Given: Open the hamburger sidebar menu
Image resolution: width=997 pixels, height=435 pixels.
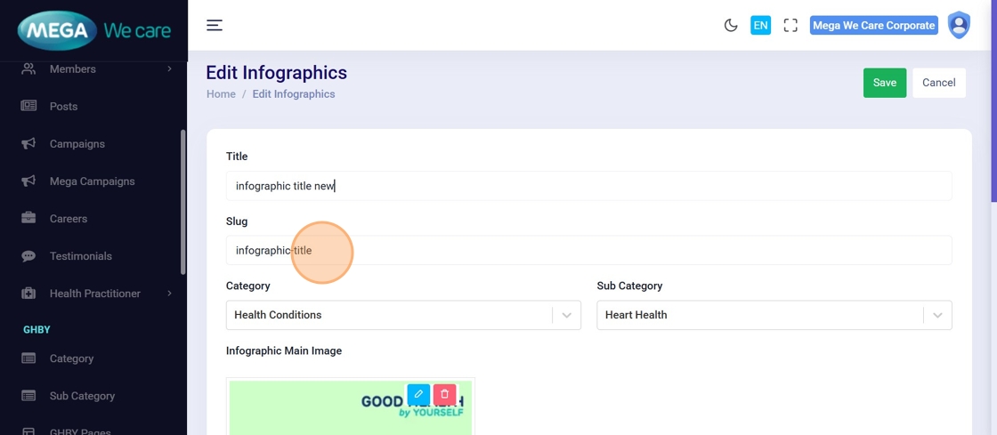Looking at the screenshot, I should 215,26.
